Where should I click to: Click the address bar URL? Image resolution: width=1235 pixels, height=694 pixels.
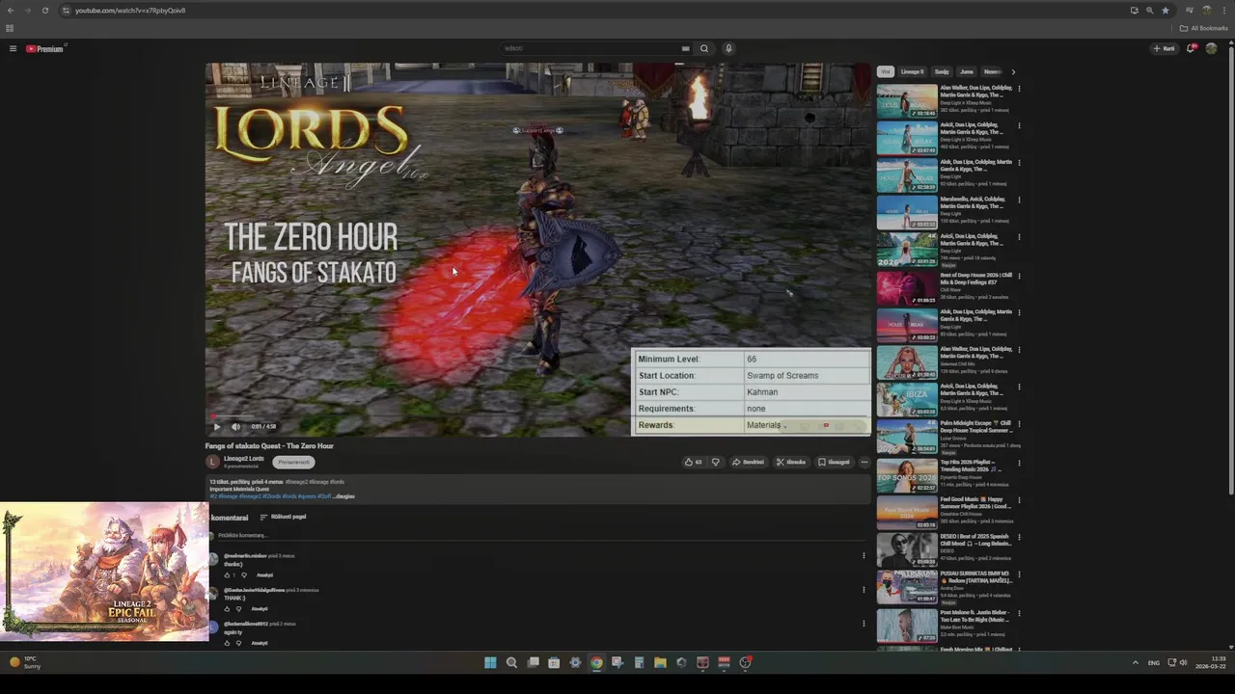point(130,11)
